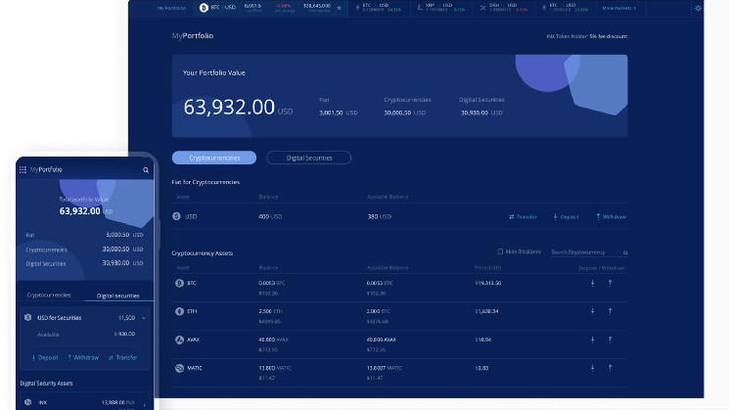Viewport: 729px width, 410px height.
Task: Click the Bitcoin coin icon in assets table
Action: (x=178, y=283)
